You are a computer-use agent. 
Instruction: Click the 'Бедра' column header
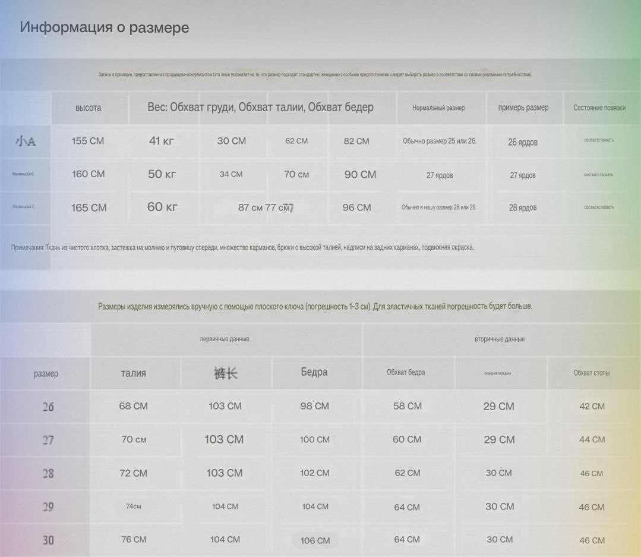(x=314, y=372)
